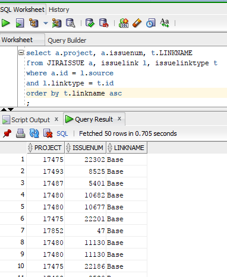Select result row number 1

[13, 160]
